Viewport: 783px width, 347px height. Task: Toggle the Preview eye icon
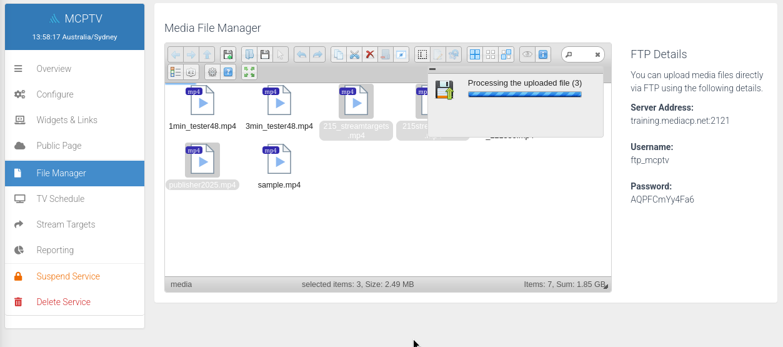coord(527,54)
